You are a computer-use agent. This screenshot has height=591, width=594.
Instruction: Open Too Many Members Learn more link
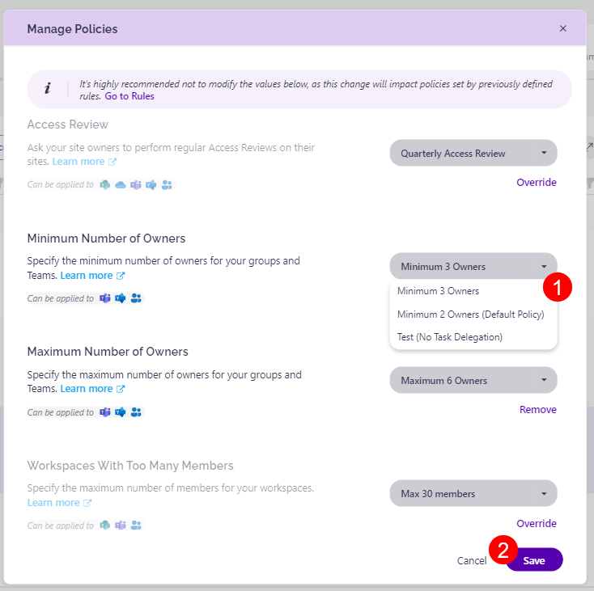[x=53, y=503]
